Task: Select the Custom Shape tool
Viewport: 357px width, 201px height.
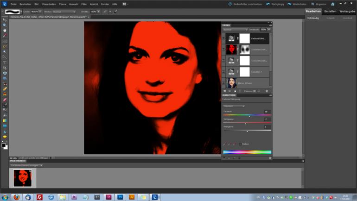Action: click(5, 126)
